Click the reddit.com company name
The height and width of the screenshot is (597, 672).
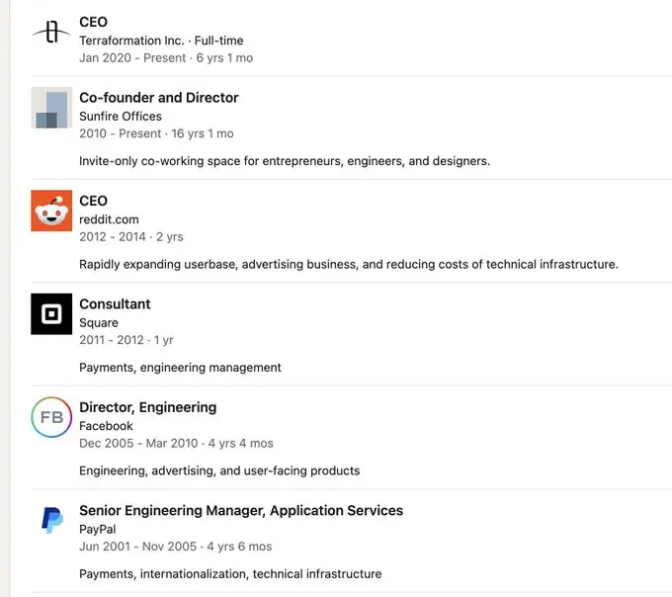110,219
